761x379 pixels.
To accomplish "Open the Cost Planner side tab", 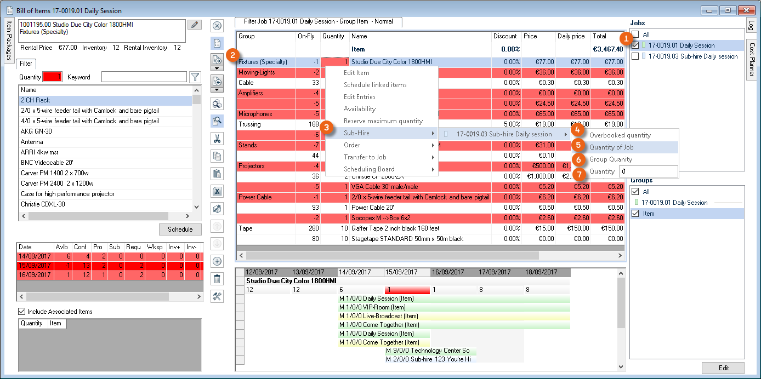I will 752,59.
